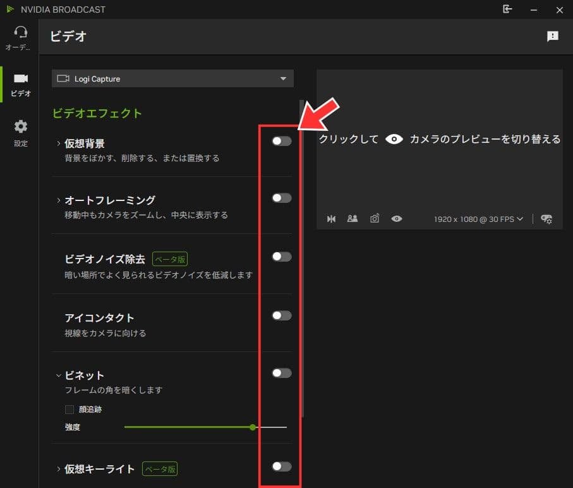Click the ビデオノイズ除去 effect title
The image size is (573, 488).
(x=105, y=259)
